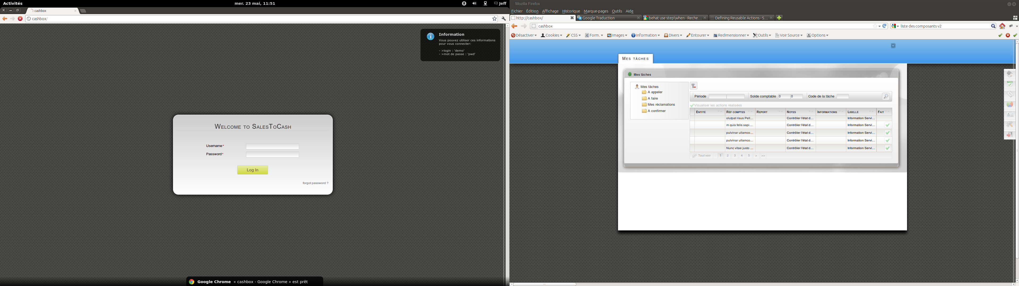Screen dimensions: 1019x286
Task: Go to page 3 of tasks table
Action: click(735, 156)
